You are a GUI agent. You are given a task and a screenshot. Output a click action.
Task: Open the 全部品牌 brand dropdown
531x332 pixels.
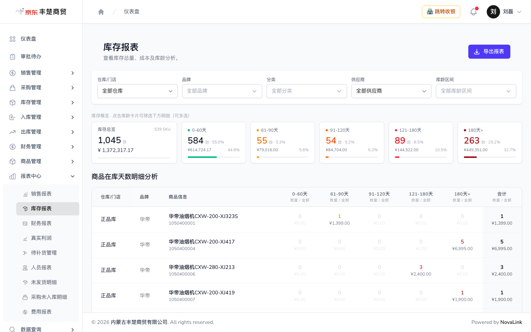[x=222, y=91]
